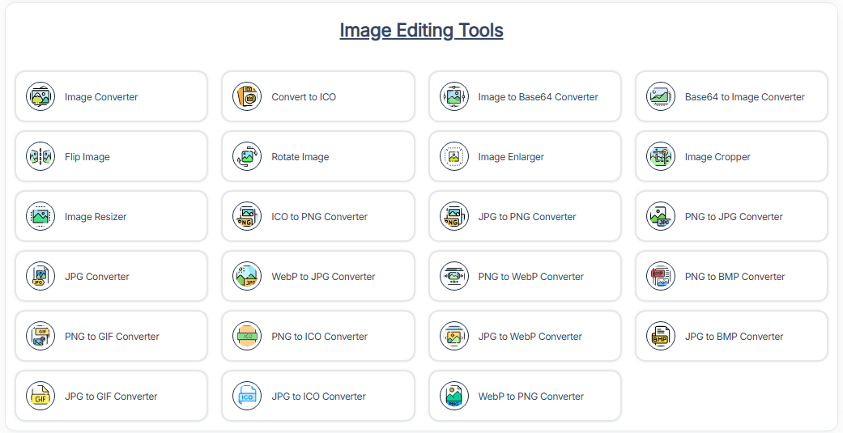The image size is (843, 433).
Task: Click the JPG Converter icon
Action: click(x=40, y=276)
